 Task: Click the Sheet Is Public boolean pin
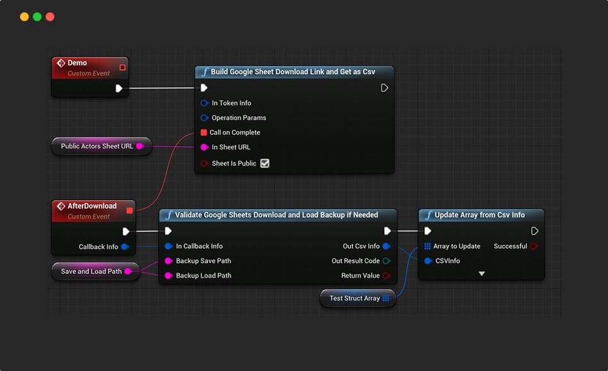click(204, 163)
